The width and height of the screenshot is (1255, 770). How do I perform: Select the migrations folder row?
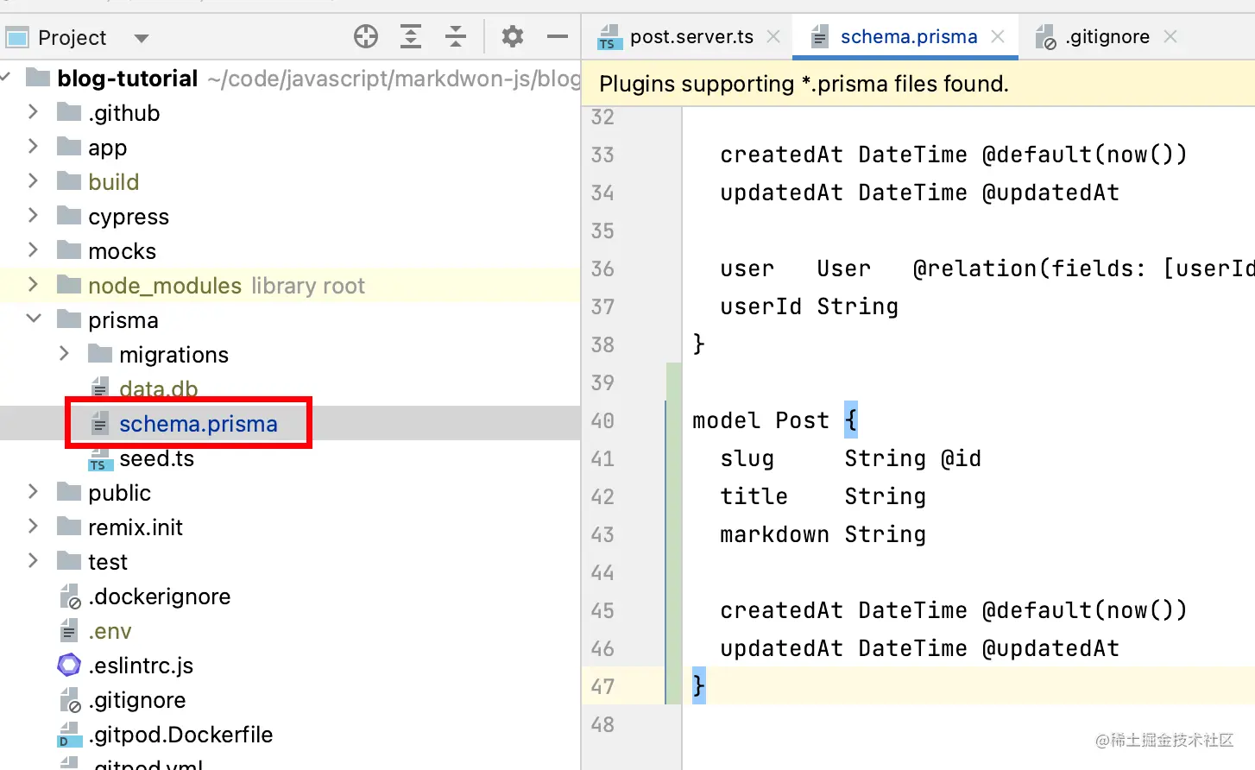[290, 355]
